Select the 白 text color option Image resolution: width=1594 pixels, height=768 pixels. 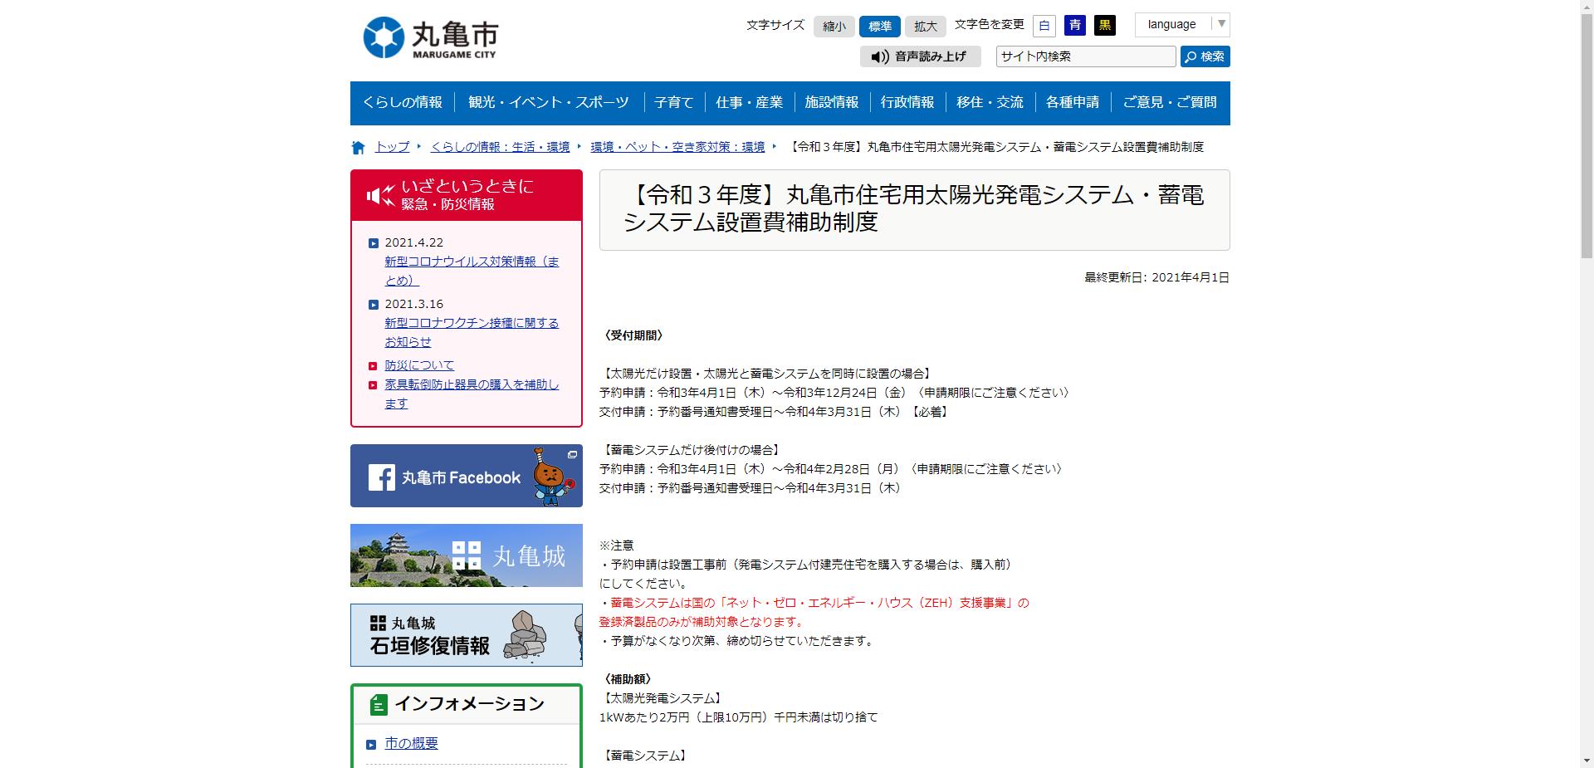click(x=1044, y=26)
